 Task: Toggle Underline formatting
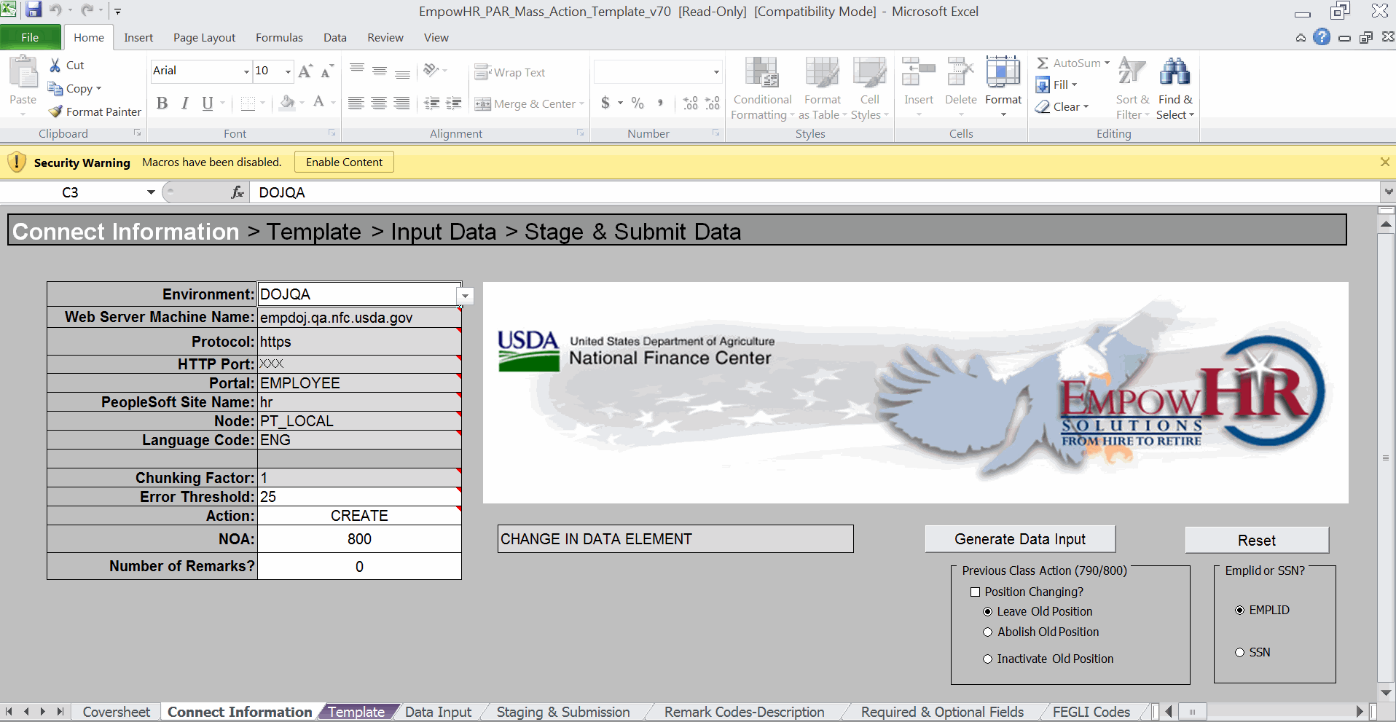point(208,103)
